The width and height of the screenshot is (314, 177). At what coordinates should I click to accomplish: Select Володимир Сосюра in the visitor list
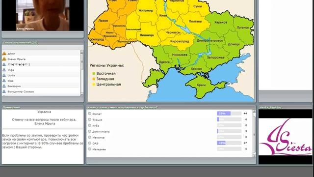(x=41, y=91)
